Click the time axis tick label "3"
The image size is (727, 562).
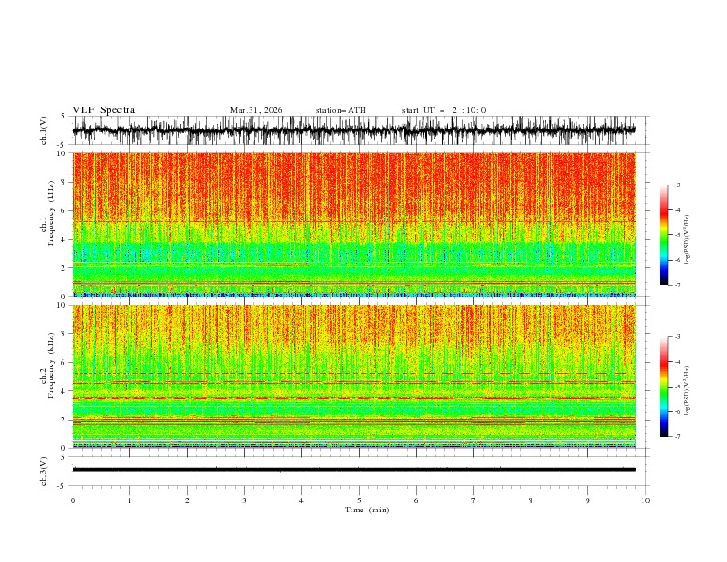pyautogui.click(x=244, y=500)
